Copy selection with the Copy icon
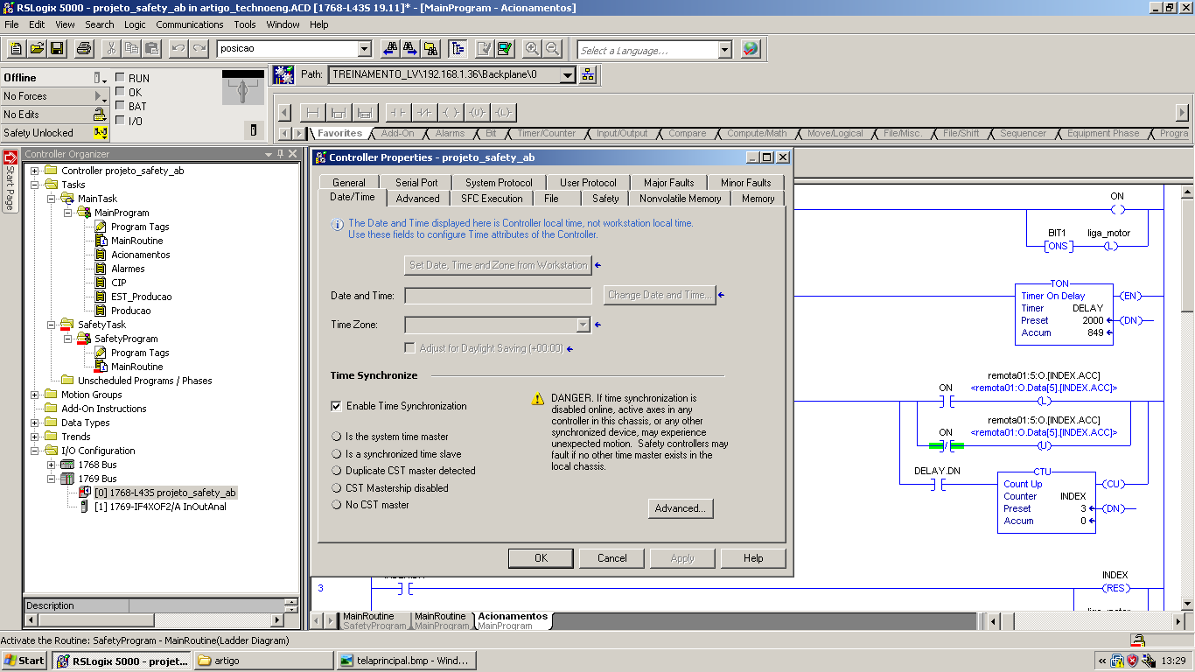Image resolution: width=1195 pixels, height=672 pixels. click(132, 49)
